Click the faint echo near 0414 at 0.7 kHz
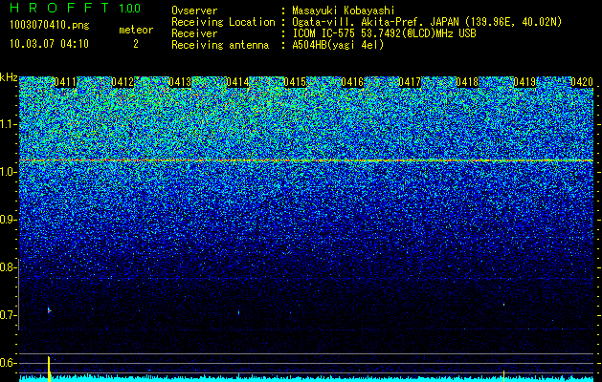Screen dimensions: 602x382 [x=239, y=312]
